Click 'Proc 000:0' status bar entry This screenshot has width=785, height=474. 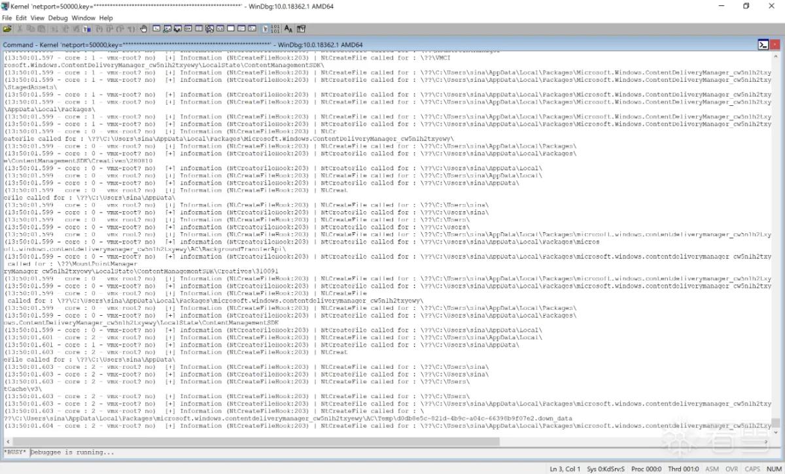646,469
